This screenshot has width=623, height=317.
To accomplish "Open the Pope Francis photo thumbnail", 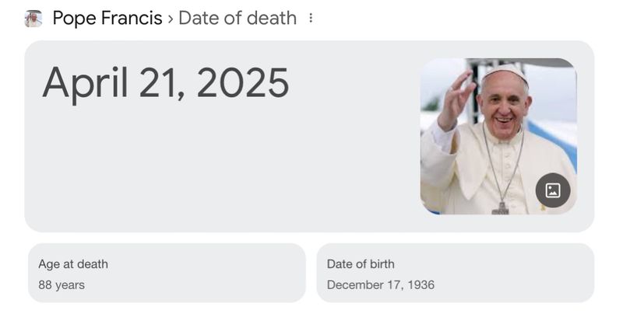I will coord(498,136).
